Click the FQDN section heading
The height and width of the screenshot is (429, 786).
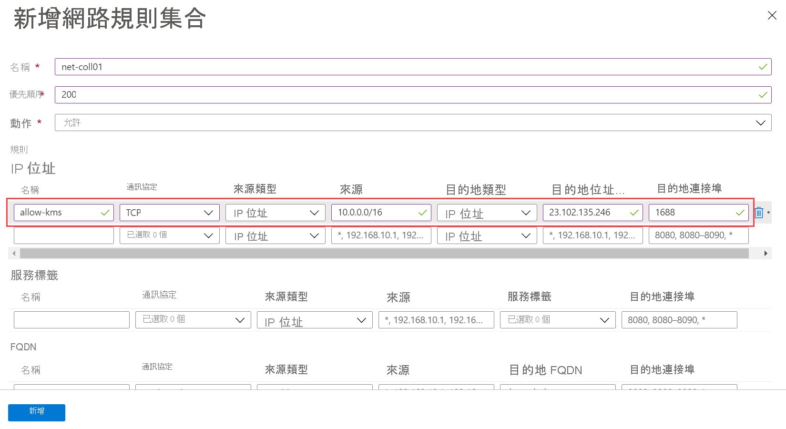pos(23,347)
